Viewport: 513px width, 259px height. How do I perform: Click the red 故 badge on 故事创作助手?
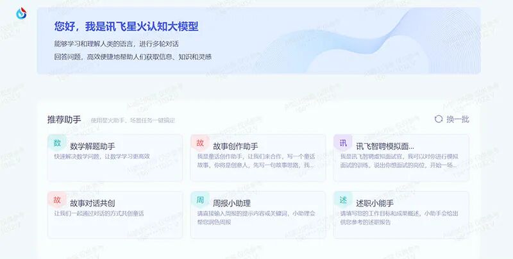[x=200, y=143]
